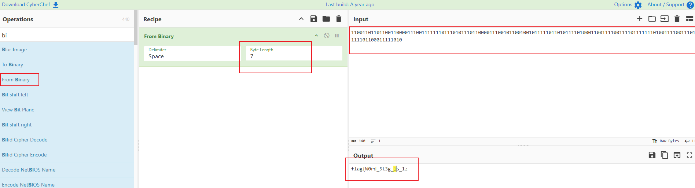Load a recipe with folder icon
The image size is (695, 188).
[x=326, y=19]
